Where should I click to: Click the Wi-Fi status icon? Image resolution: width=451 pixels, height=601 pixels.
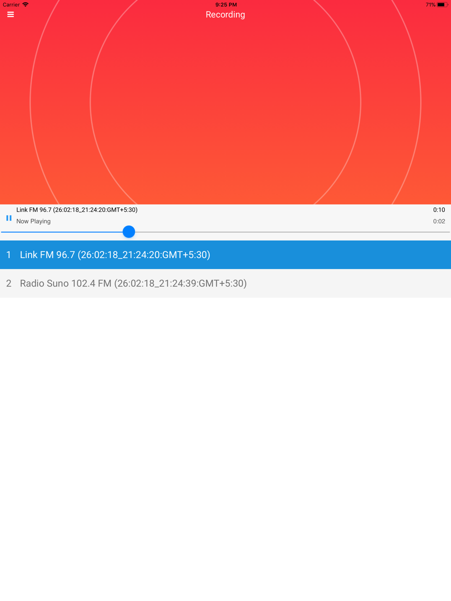tap(26, 5)
